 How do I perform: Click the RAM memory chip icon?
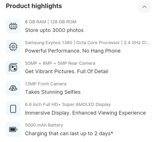pyautogui.click(x=13, y=26)
